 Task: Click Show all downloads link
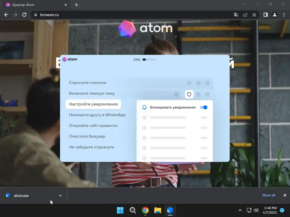(x=268, y=195)
